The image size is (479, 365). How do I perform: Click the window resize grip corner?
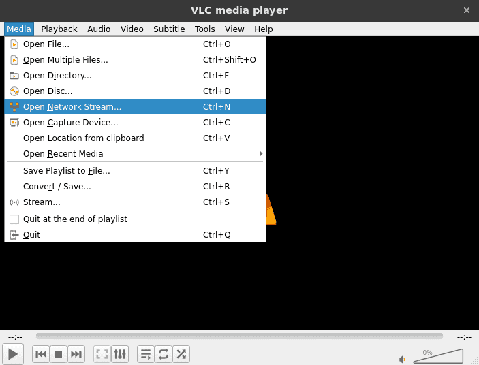click(x=474, y=361)
